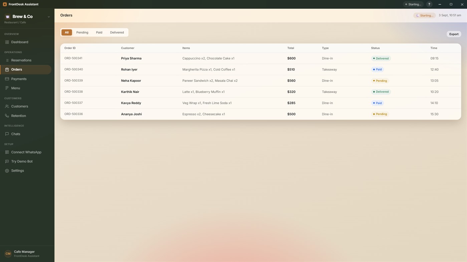Click the Payments card icon
This screenshot has width=467, height=262.
7,79
